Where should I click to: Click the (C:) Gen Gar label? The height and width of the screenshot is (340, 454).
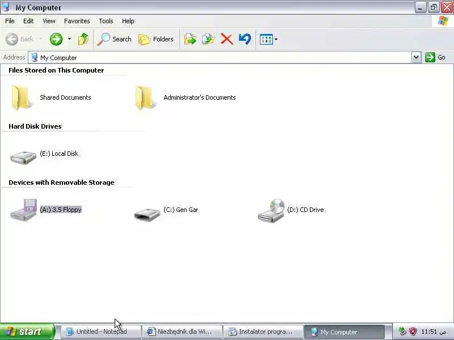tap(181, 210)
